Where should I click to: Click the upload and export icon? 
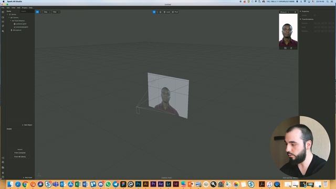tap(3, 162)
